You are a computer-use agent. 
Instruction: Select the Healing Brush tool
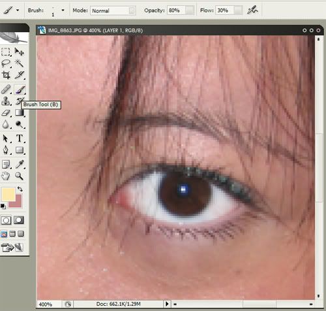point(6,90)
